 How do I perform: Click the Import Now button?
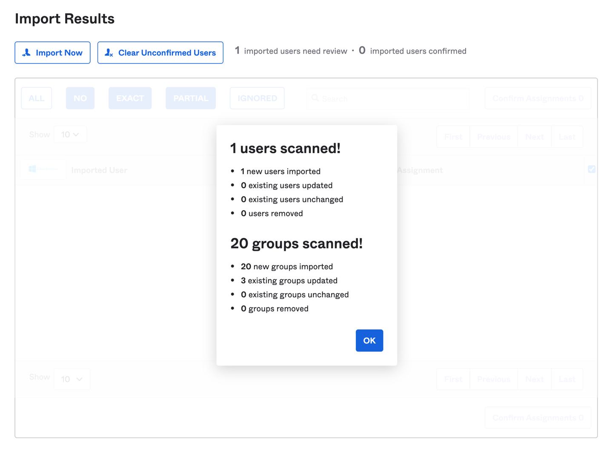[52, 52]
